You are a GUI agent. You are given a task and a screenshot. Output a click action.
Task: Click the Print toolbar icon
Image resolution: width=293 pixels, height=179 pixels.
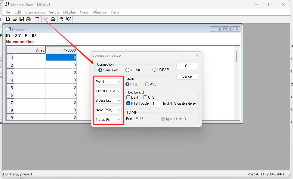tap(29, 19)
